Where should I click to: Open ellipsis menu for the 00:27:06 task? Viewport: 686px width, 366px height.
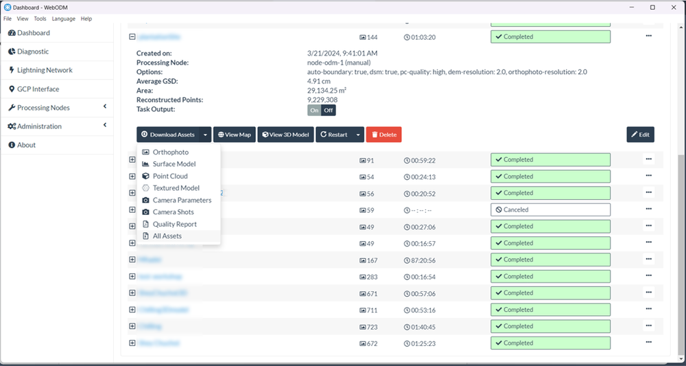coord(648,225)
